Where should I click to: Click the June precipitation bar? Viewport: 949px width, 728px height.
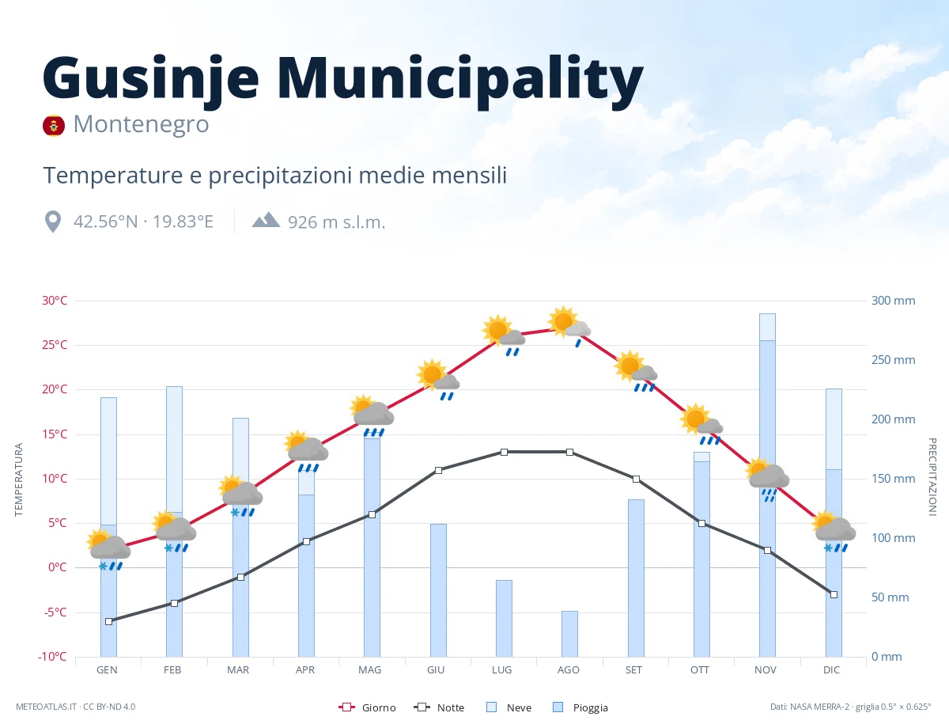[x=438, y=590]
